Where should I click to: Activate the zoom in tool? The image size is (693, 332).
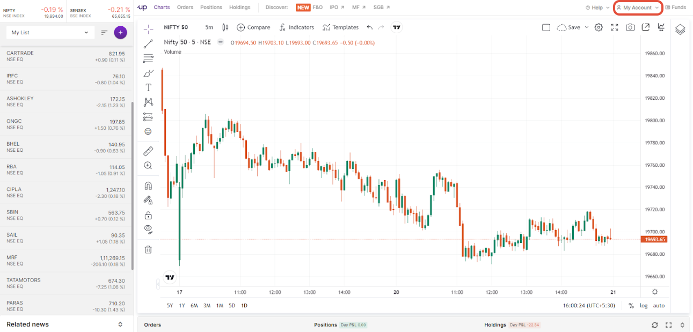coord(149,166)
